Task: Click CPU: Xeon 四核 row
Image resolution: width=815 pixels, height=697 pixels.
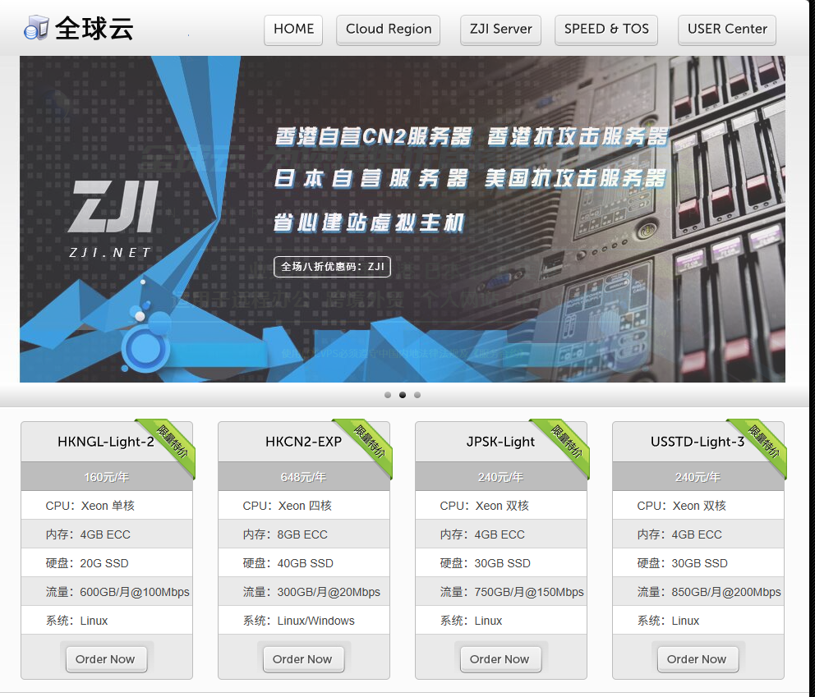Action: (x=303, y=506)
